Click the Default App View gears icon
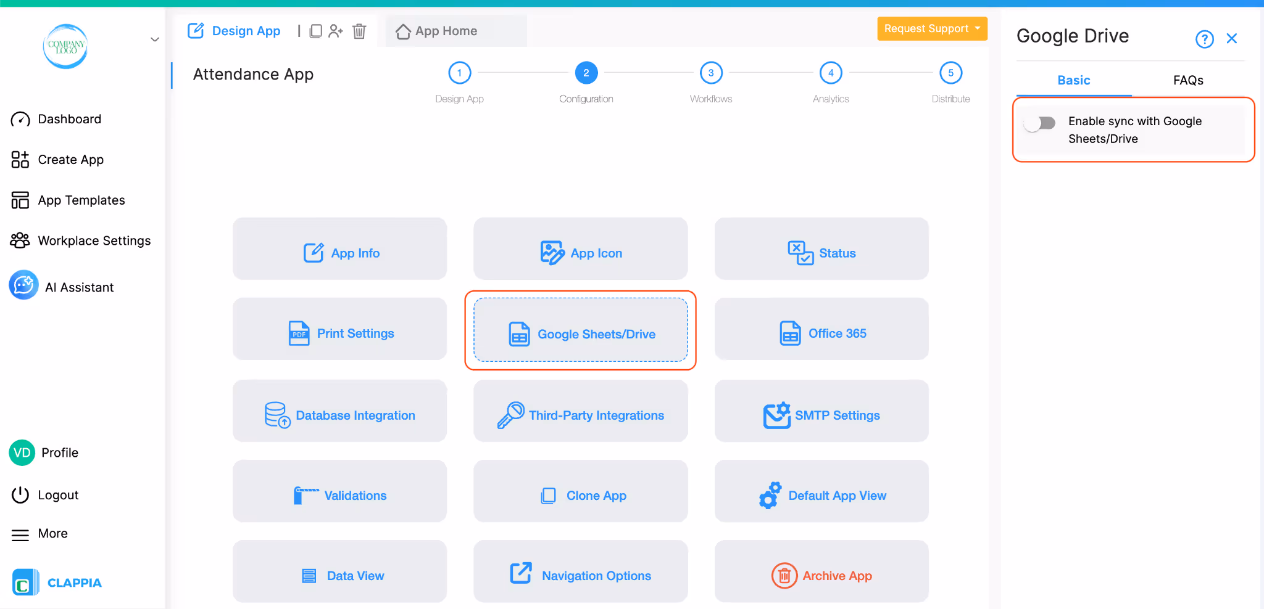The image size is (1264, 609). [770, 495]
